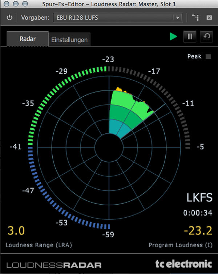Click the -59 scale label
Viewport: 218px width, 274px height.
click(x=108, y=234)
